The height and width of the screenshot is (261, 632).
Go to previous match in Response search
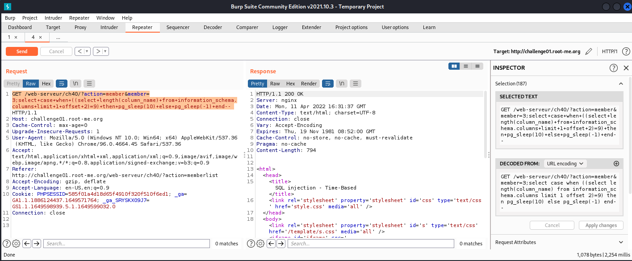pyautogui.click(x=271, y=244)
